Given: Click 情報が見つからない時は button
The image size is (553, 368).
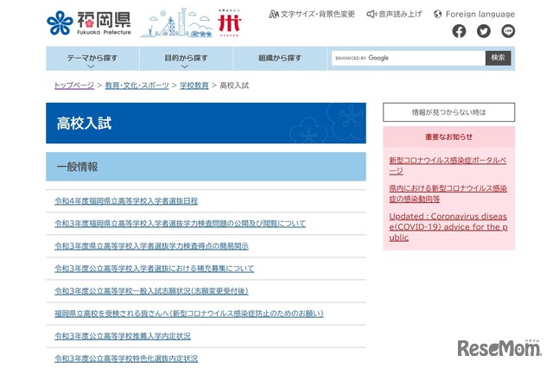Looking at the screenshot, I should 448,112.
